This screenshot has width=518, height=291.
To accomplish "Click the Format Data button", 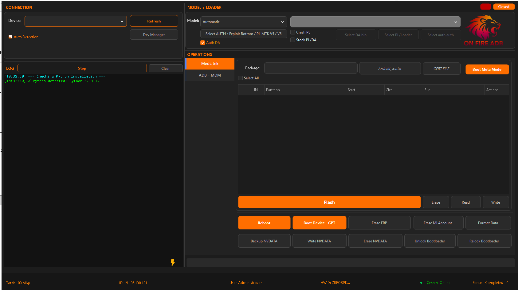I will (x=488, y=223).
